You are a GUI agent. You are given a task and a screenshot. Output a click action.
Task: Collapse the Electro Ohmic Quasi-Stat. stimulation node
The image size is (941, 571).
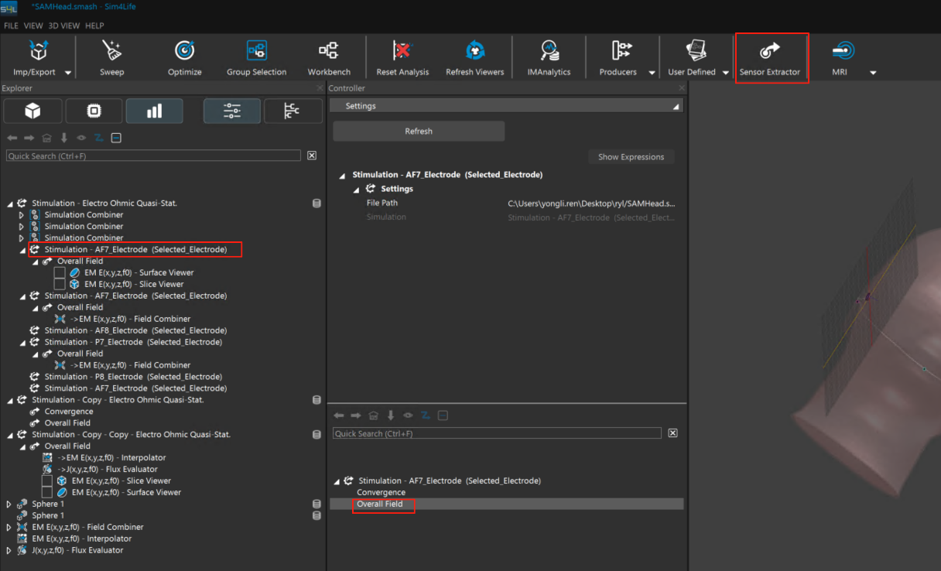click(x=10, y=203)
